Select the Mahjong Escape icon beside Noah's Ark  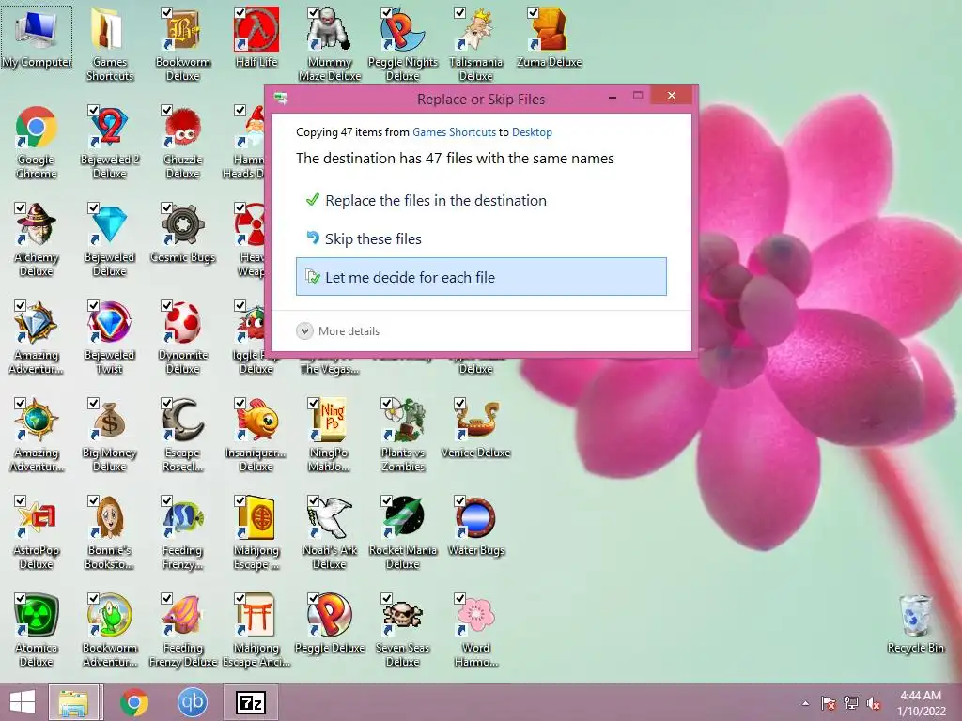(x=256, y=518)
